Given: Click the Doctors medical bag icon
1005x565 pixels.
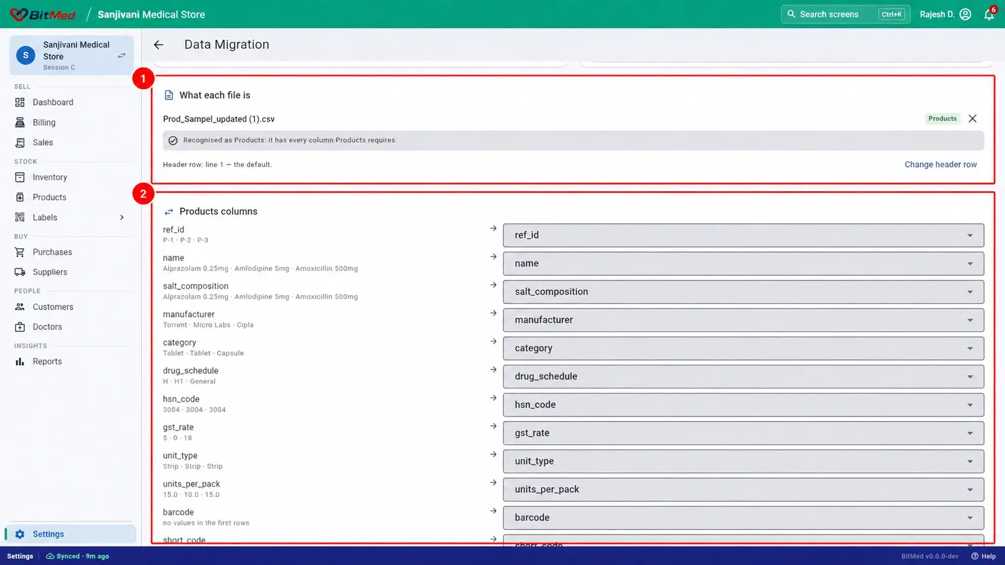Looking at the screenshot, I should tap(20, 327).
